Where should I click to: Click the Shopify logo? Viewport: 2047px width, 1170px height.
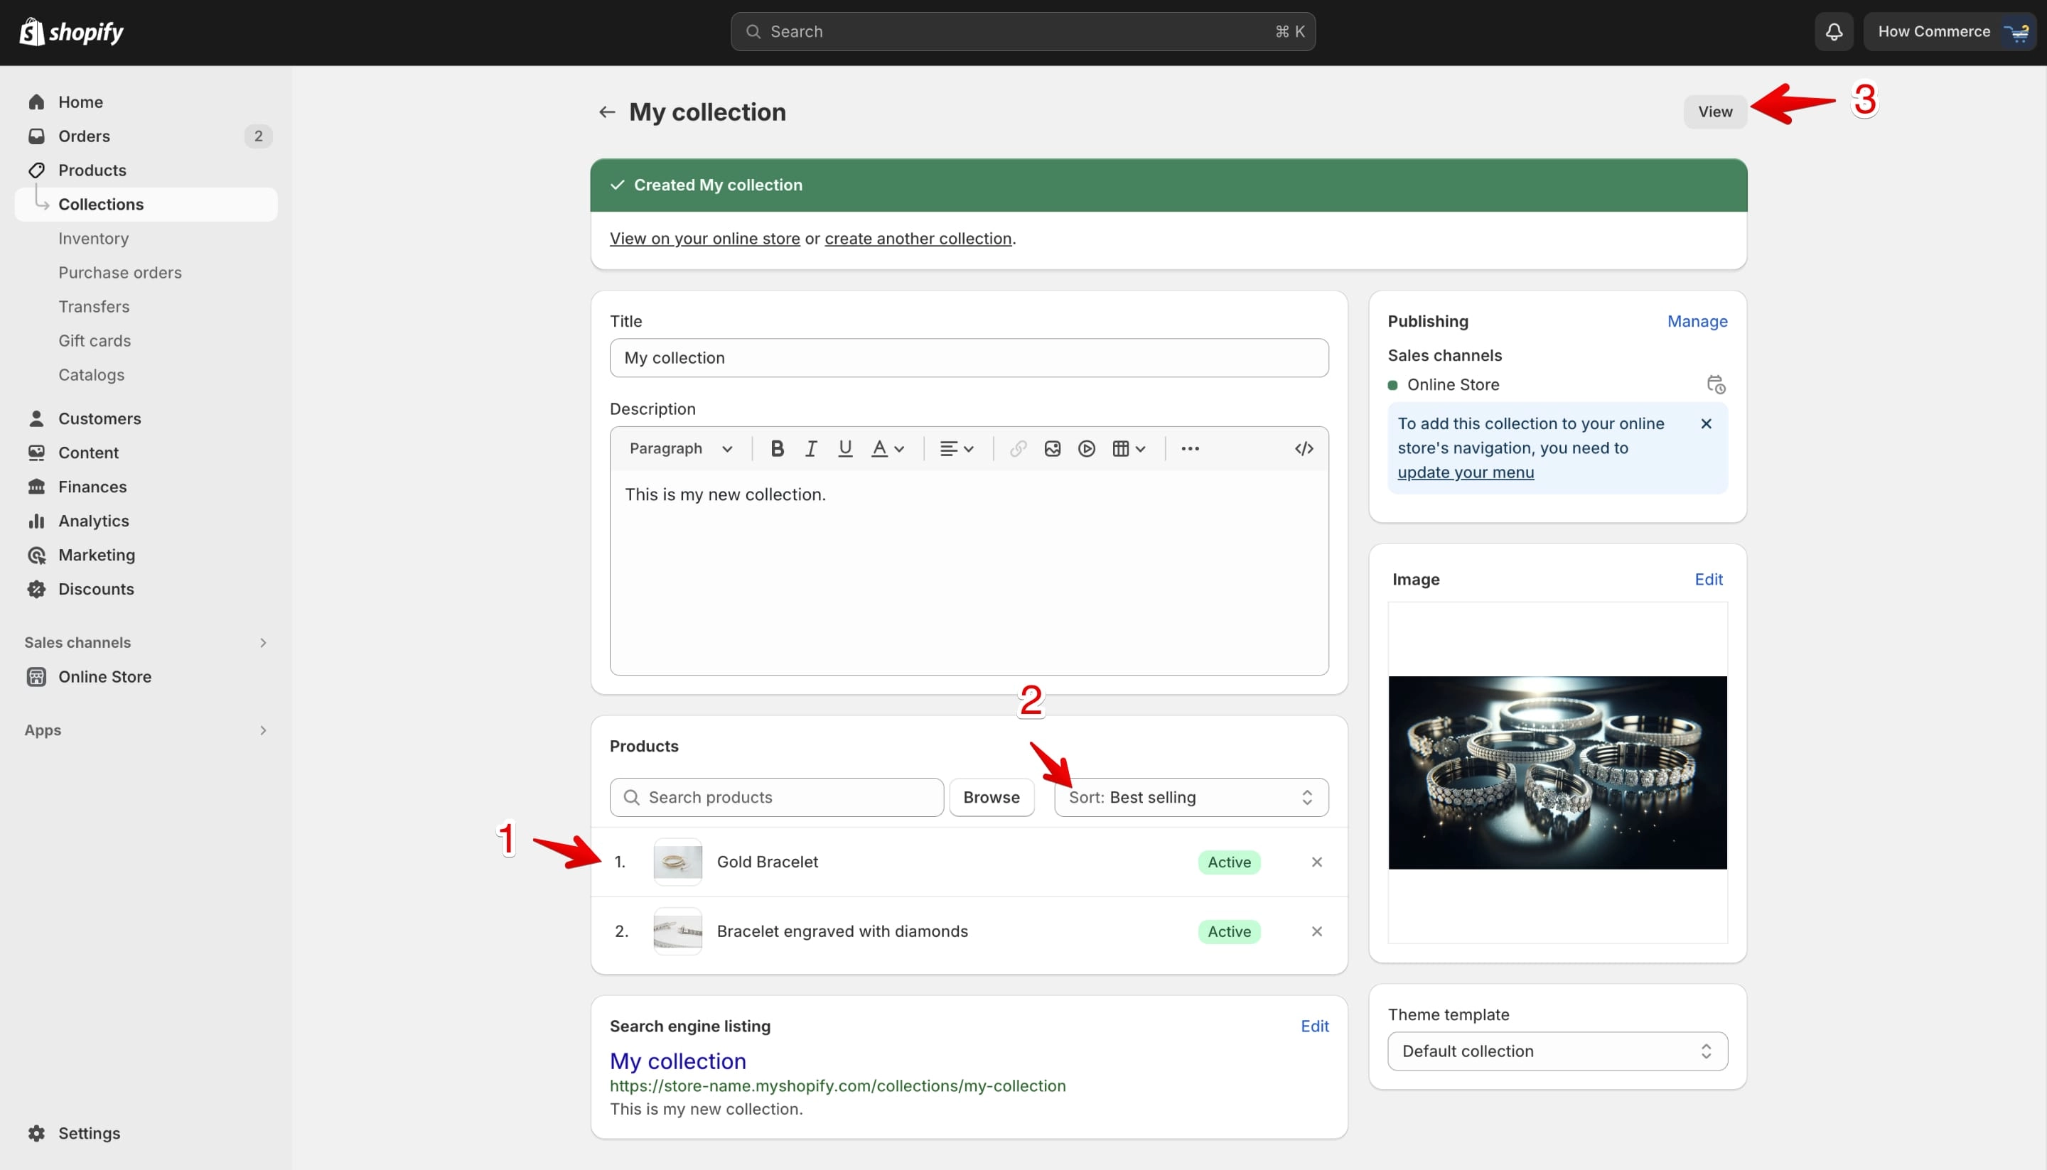pos(72,32)
